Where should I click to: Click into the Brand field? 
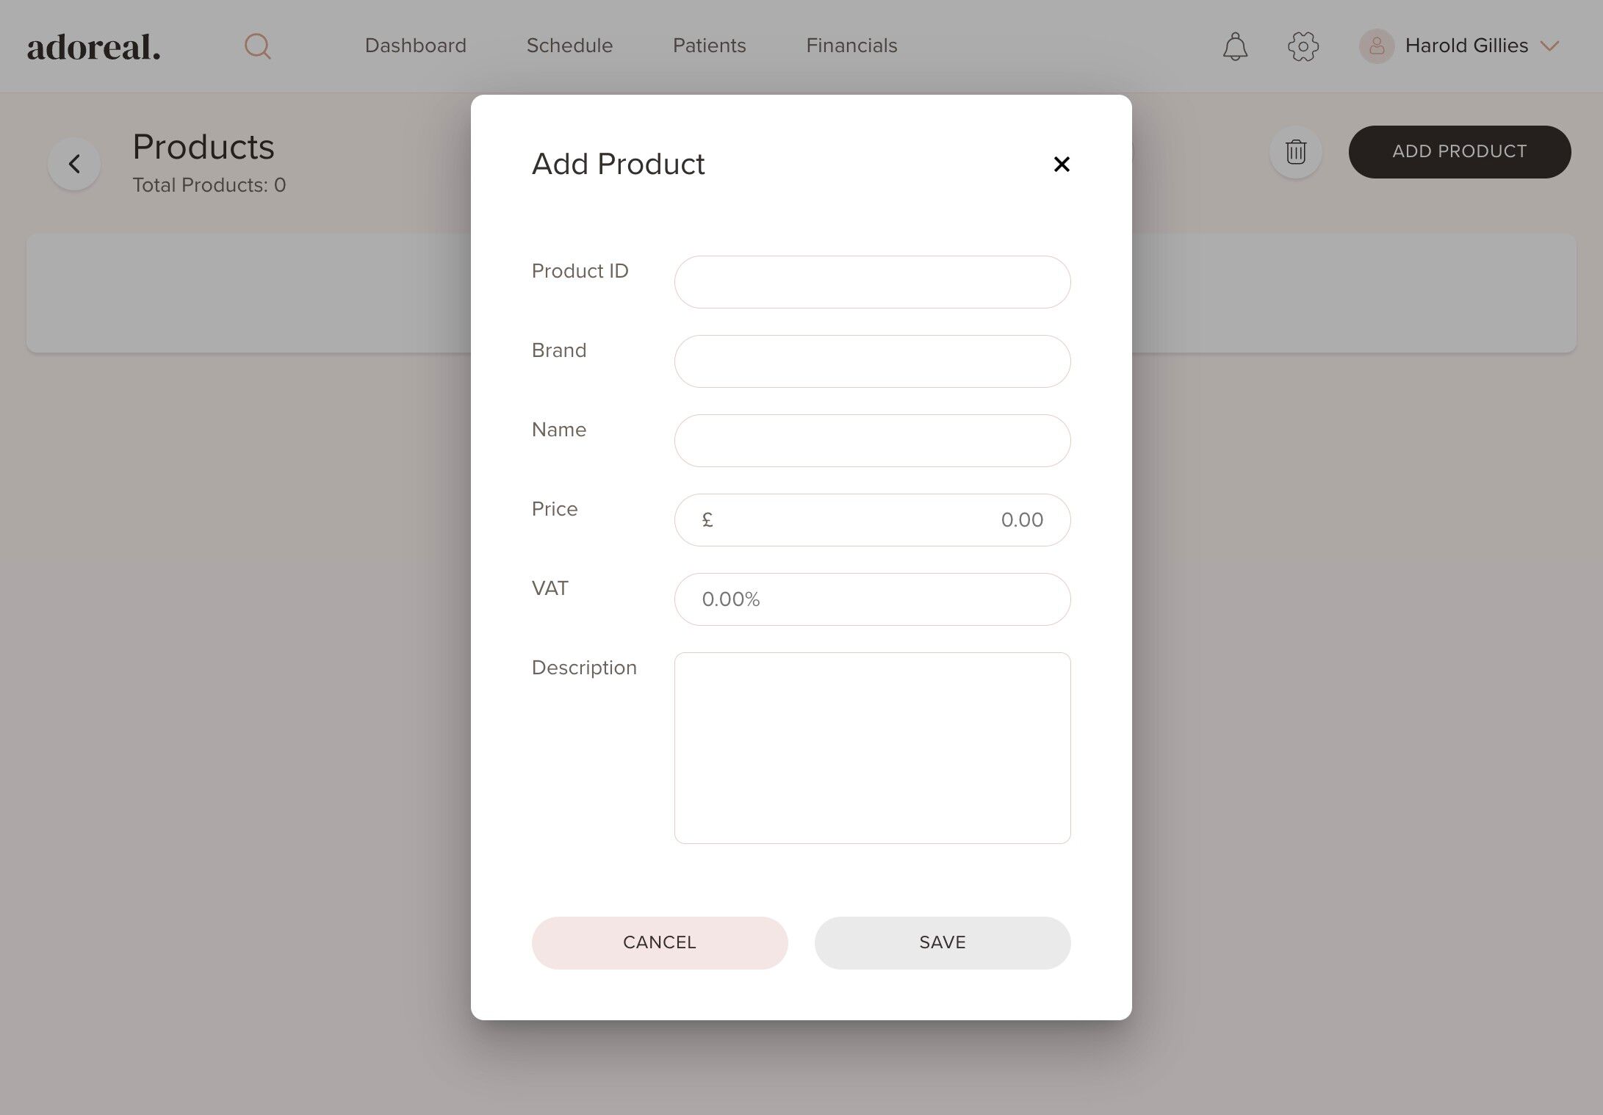click(x=872, y=361)
